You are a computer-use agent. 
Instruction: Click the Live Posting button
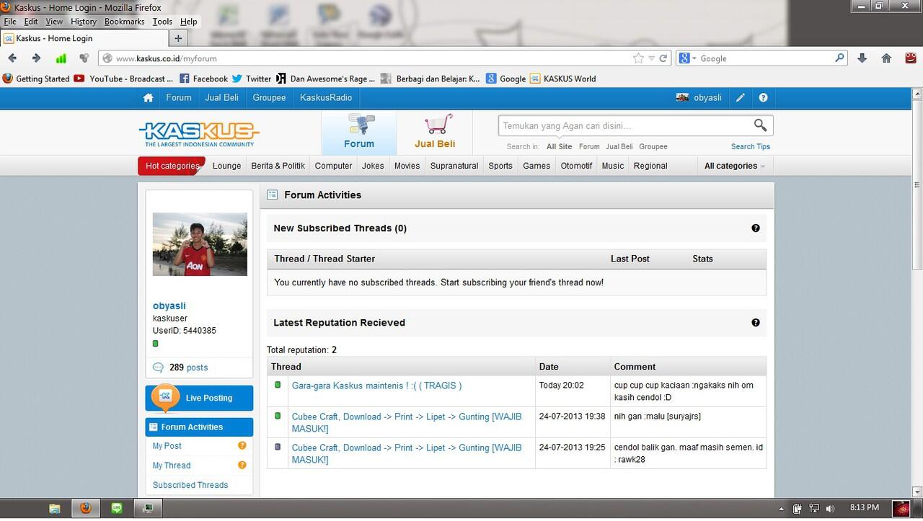click(x=199, y=398)
